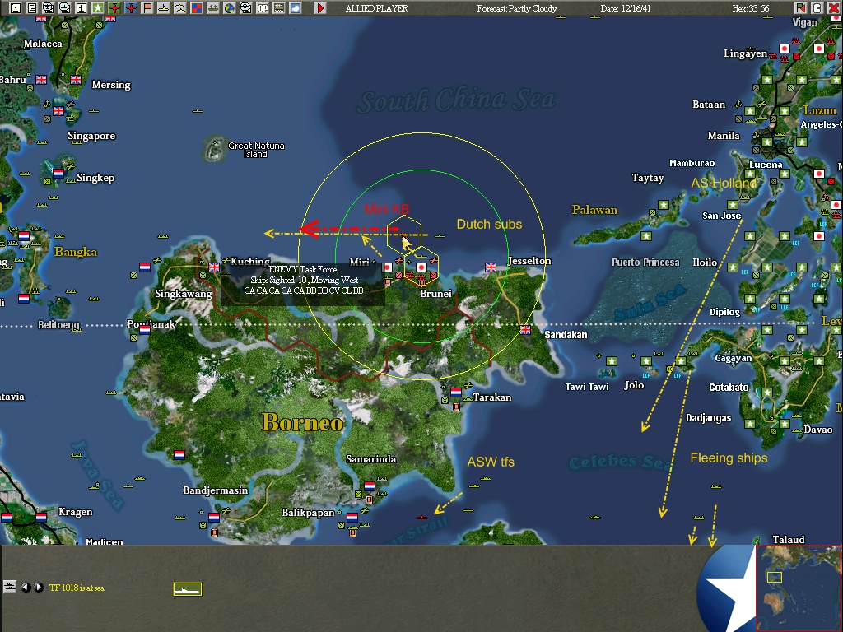843x632 pixels.
Task: Click the 'Lingayen' base label
Action: click(745, 53)
